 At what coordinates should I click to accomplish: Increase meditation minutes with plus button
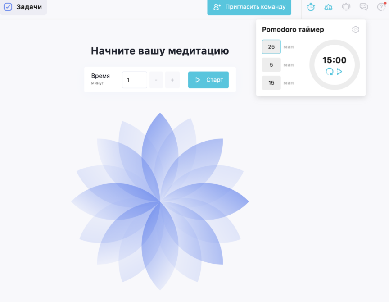click(172, 80)
